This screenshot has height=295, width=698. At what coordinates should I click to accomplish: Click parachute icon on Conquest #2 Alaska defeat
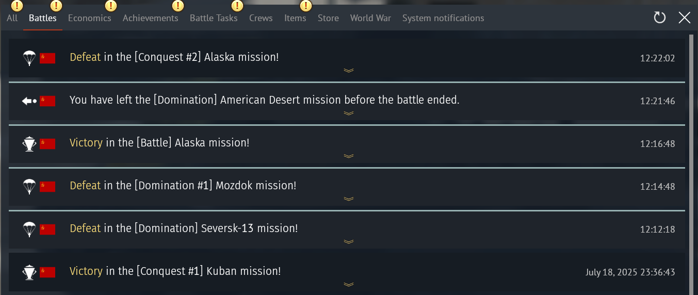coord(29,58)
